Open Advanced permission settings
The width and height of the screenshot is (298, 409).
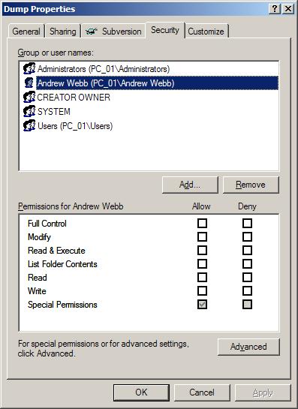[x=248, y=347]
